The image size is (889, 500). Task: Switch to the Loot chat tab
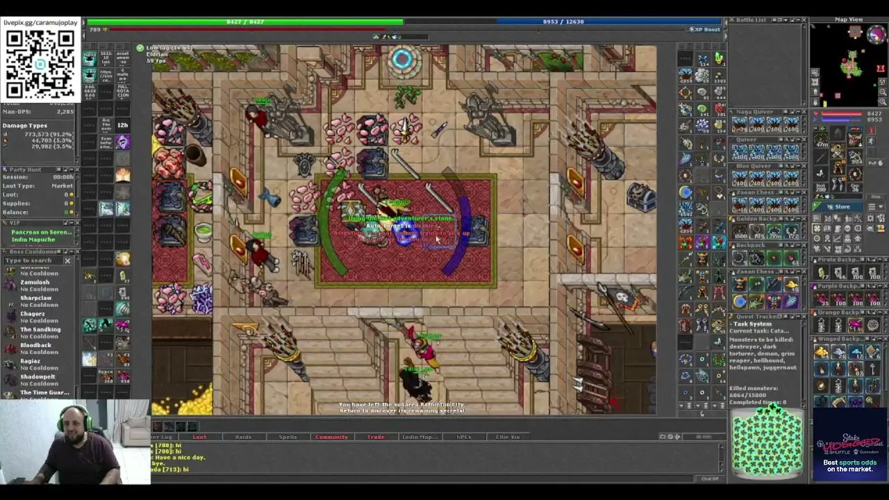click(199, 437)
